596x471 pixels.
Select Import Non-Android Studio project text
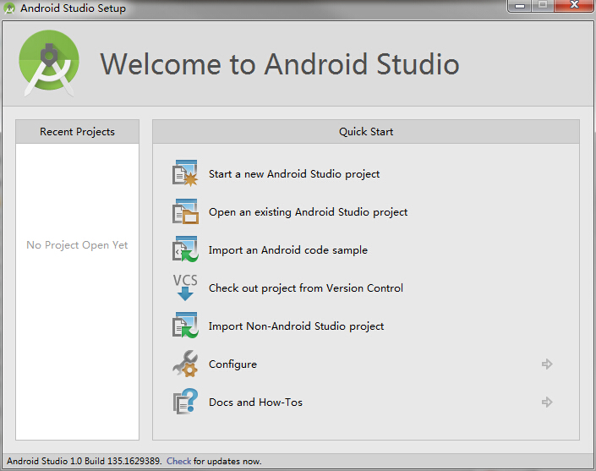297,326
